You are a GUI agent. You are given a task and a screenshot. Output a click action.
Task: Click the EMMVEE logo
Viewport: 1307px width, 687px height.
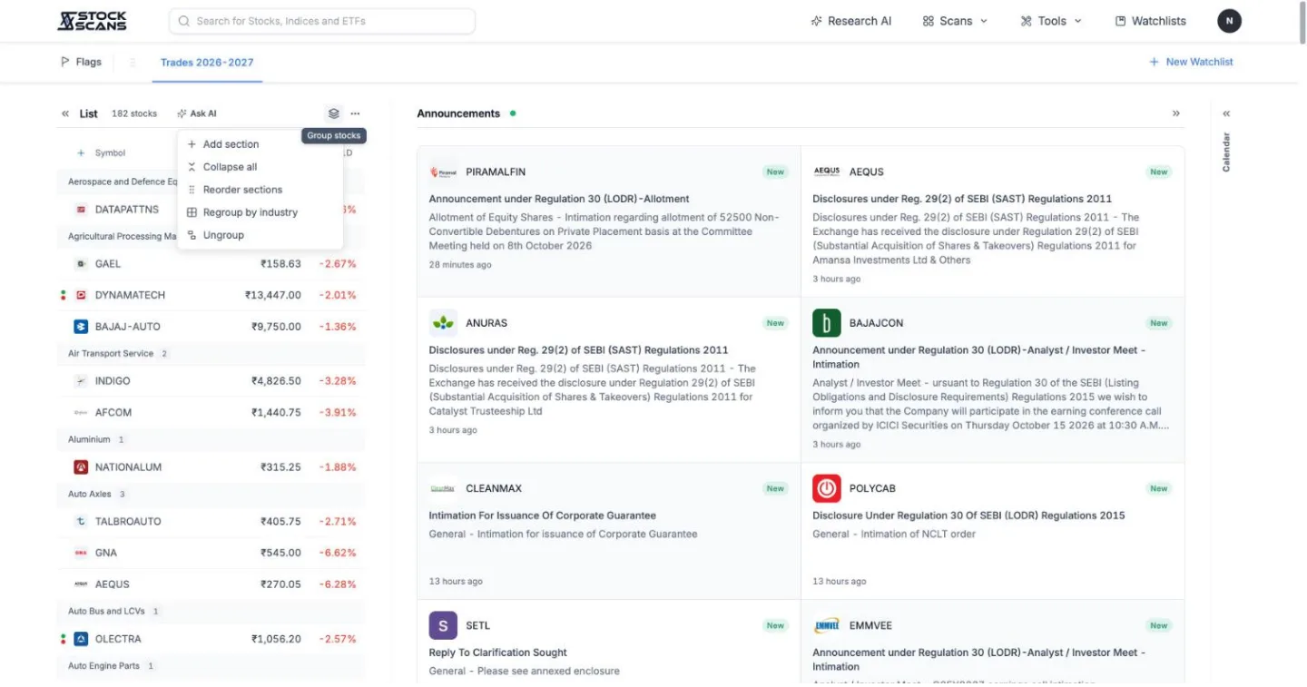pyautogui.click(x=827, y=625)
